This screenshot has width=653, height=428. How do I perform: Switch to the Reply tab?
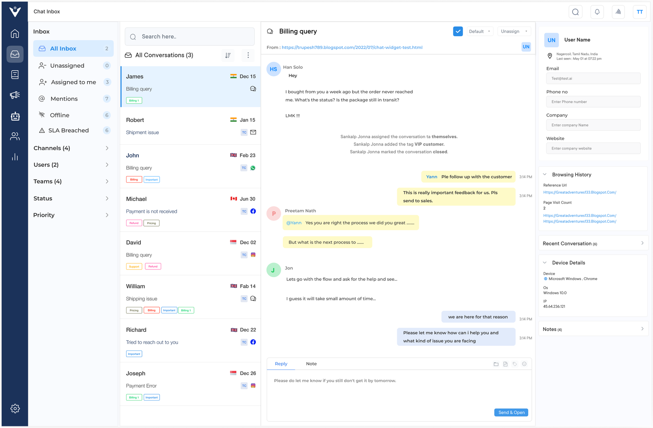point(281,364)
